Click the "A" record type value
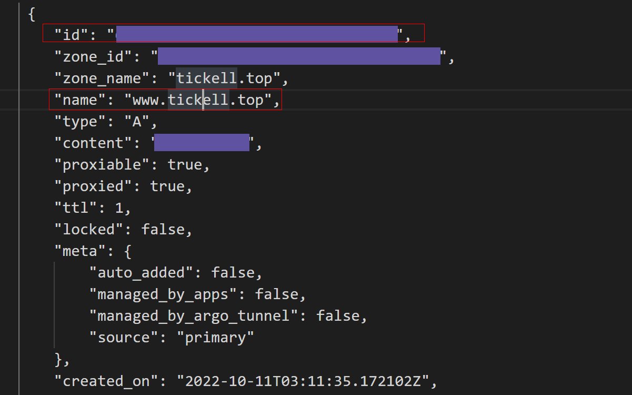632x395 pixels. coord(137,122)
